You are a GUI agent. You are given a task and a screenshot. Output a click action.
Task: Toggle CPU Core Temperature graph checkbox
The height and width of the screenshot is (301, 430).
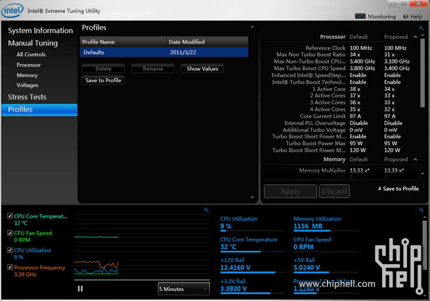[10, 216]
